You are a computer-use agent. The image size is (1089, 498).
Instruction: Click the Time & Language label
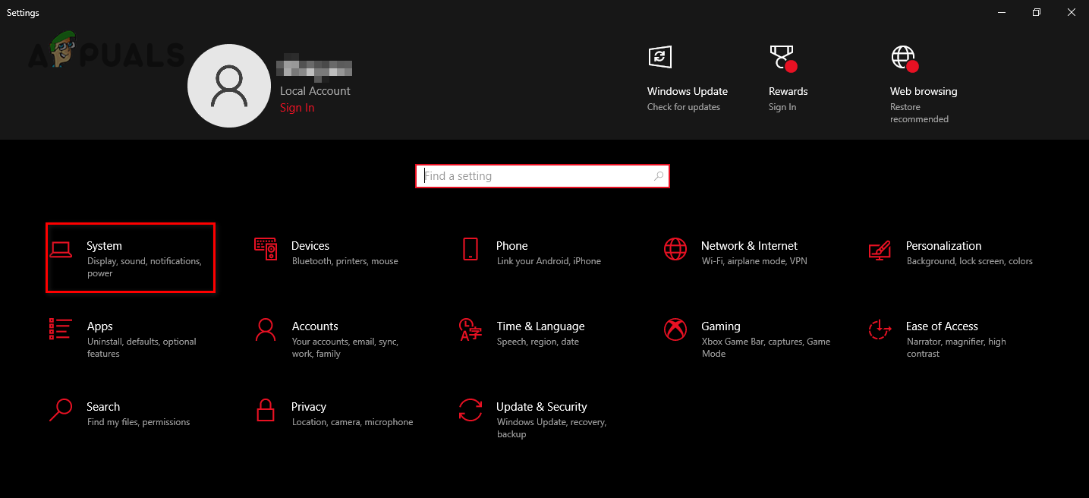tap(541, 326)
